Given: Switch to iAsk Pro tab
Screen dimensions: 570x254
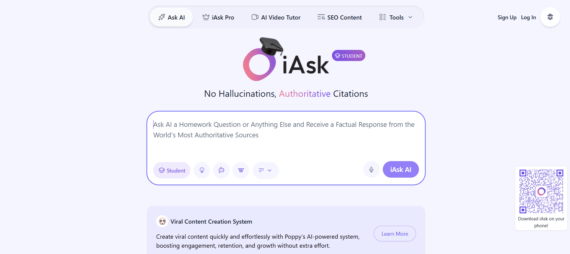Looking at the screenshot, I should click(218, 17).
